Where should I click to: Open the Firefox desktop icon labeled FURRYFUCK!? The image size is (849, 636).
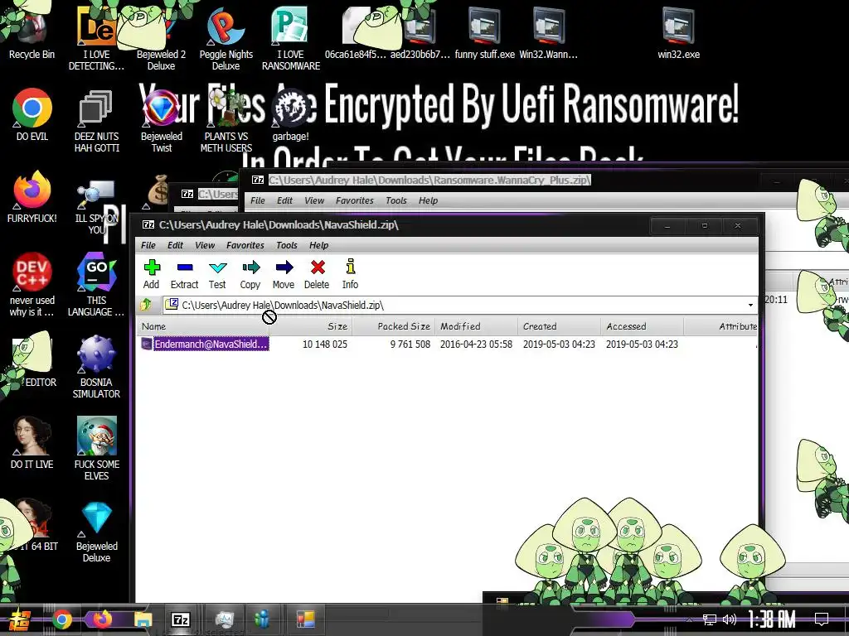pyautogui.click(x=32, y=196)
